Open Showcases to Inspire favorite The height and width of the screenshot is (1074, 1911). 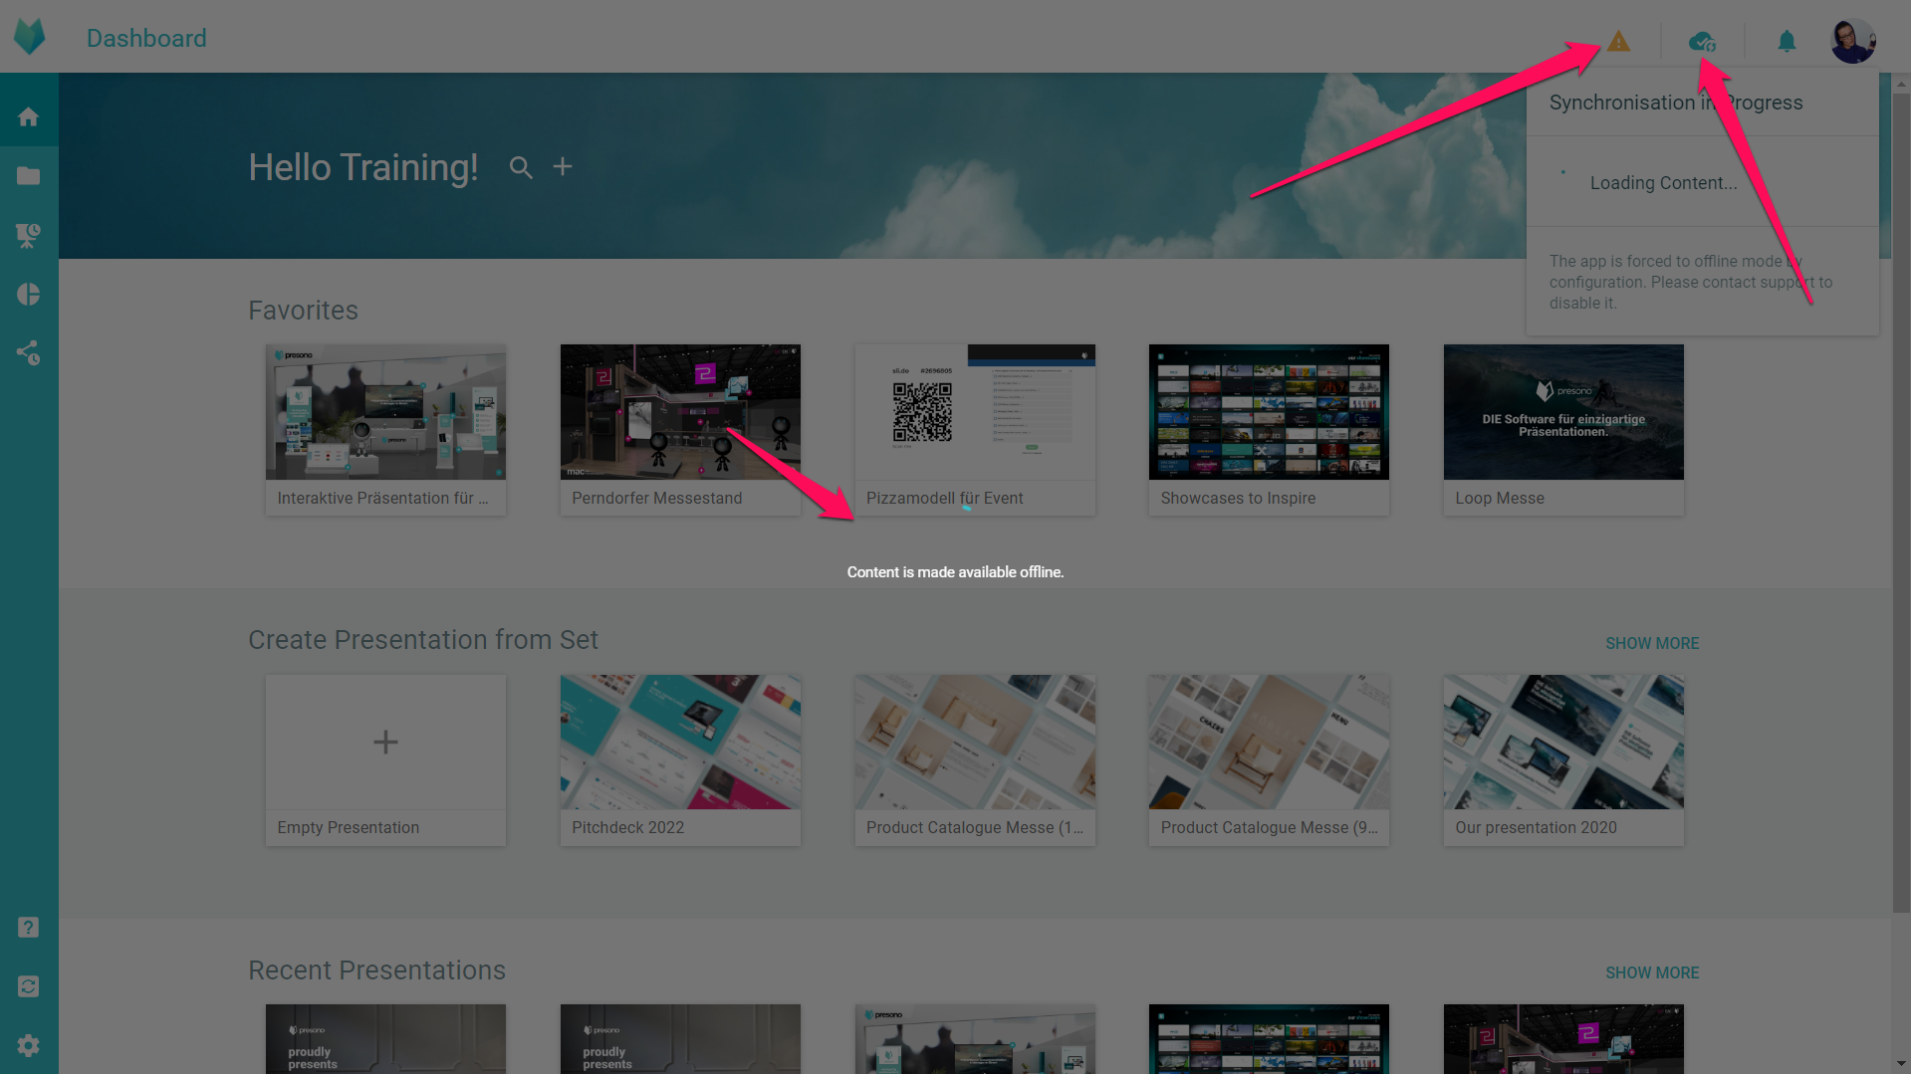tap(1269, 429)
